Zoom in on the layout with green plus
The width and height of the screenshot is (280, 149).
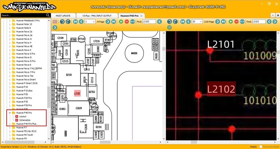[121, 22]
